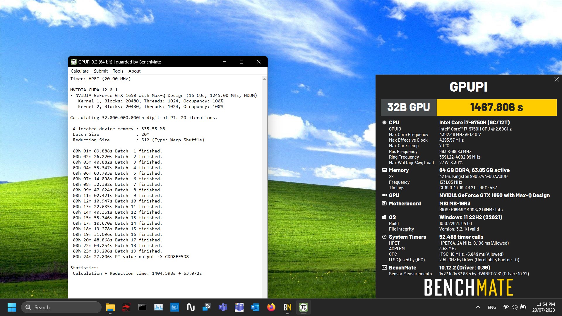This screenshot has height=316, width=562.
Task: Click the volume speaker icon in tray
Action: (514, 307)
